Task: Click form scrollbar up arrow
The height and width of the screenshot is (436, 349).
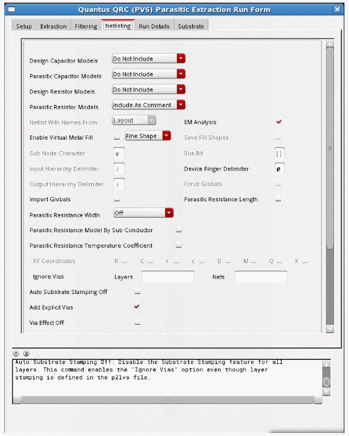Action: tap(330, 43)
